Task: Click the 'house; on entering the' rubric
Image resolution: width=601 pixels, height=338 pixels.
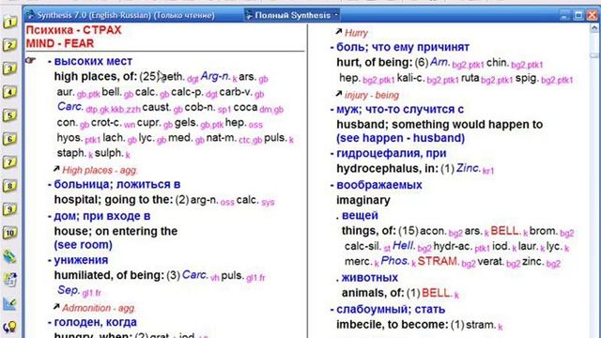Action: pyautogui.click(x=116, y=231)
